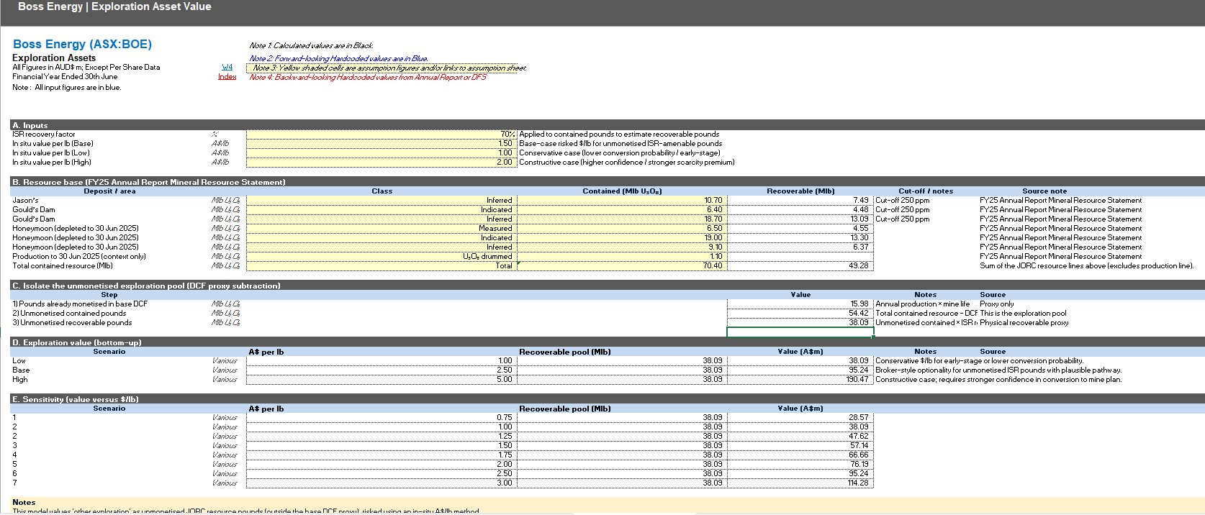This screenshot has height=515, width=1205.
Task: Select sensitivity value 57.14
Action: coord(800,445)
